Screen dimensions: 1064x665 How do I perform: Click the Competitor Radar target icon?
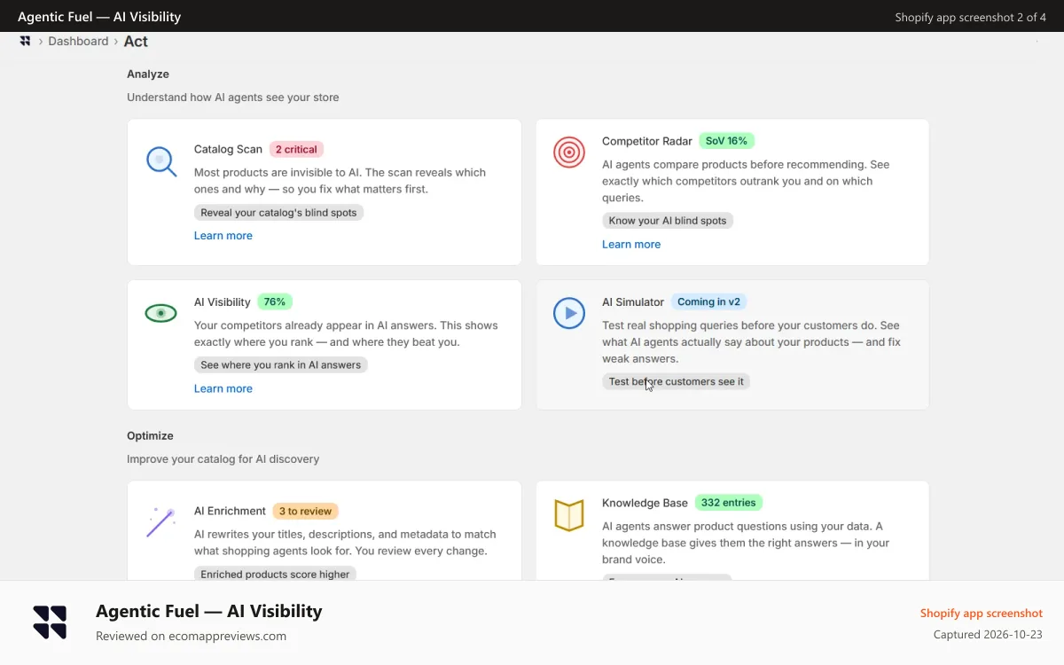(x=569, y=153)
